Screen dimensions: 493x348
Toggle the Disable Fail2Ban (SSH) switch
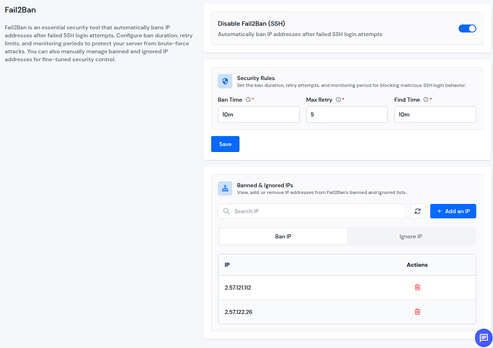click(467, 29)
